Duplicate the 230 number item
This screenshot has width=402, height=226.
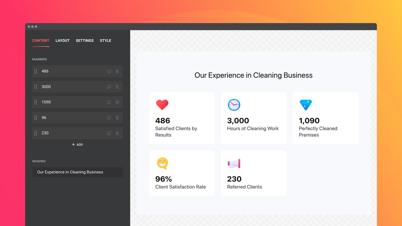tap(109, 133)
